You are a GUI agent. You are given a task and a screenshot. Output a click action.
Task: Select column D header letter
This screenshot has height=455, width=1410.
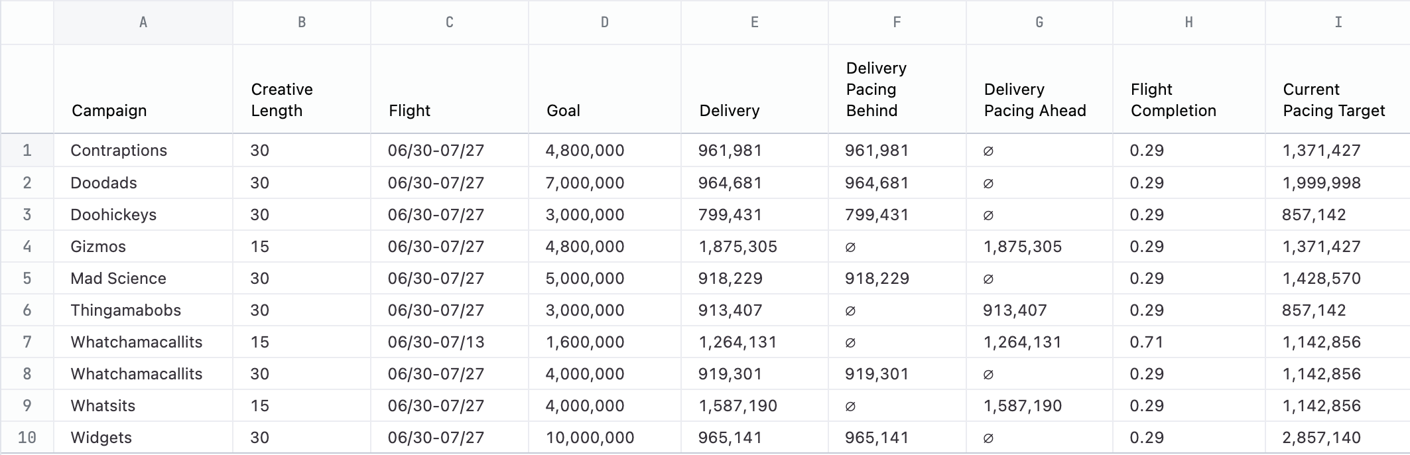(x=604, y=23)
